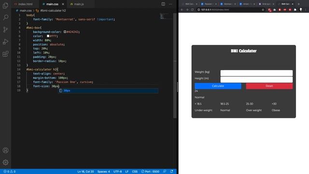Select the main.css editor tab
The height and width of the screenshot is (174, 309).
[52, 4]
